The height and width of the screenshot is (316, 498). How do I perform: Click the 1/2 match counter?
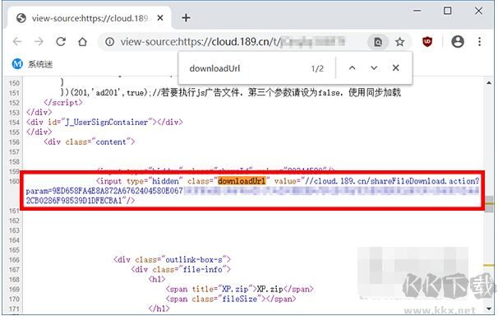[x=317, y=68]
